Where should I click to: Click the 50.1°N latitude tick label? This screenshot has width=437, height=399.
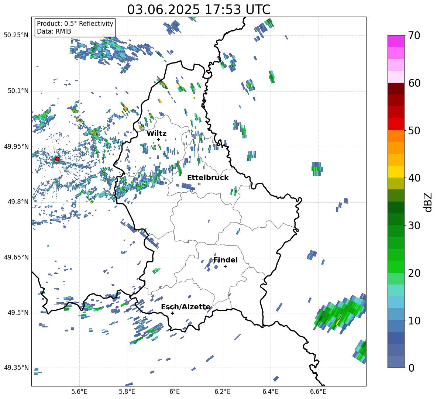[x=18, y=91]
